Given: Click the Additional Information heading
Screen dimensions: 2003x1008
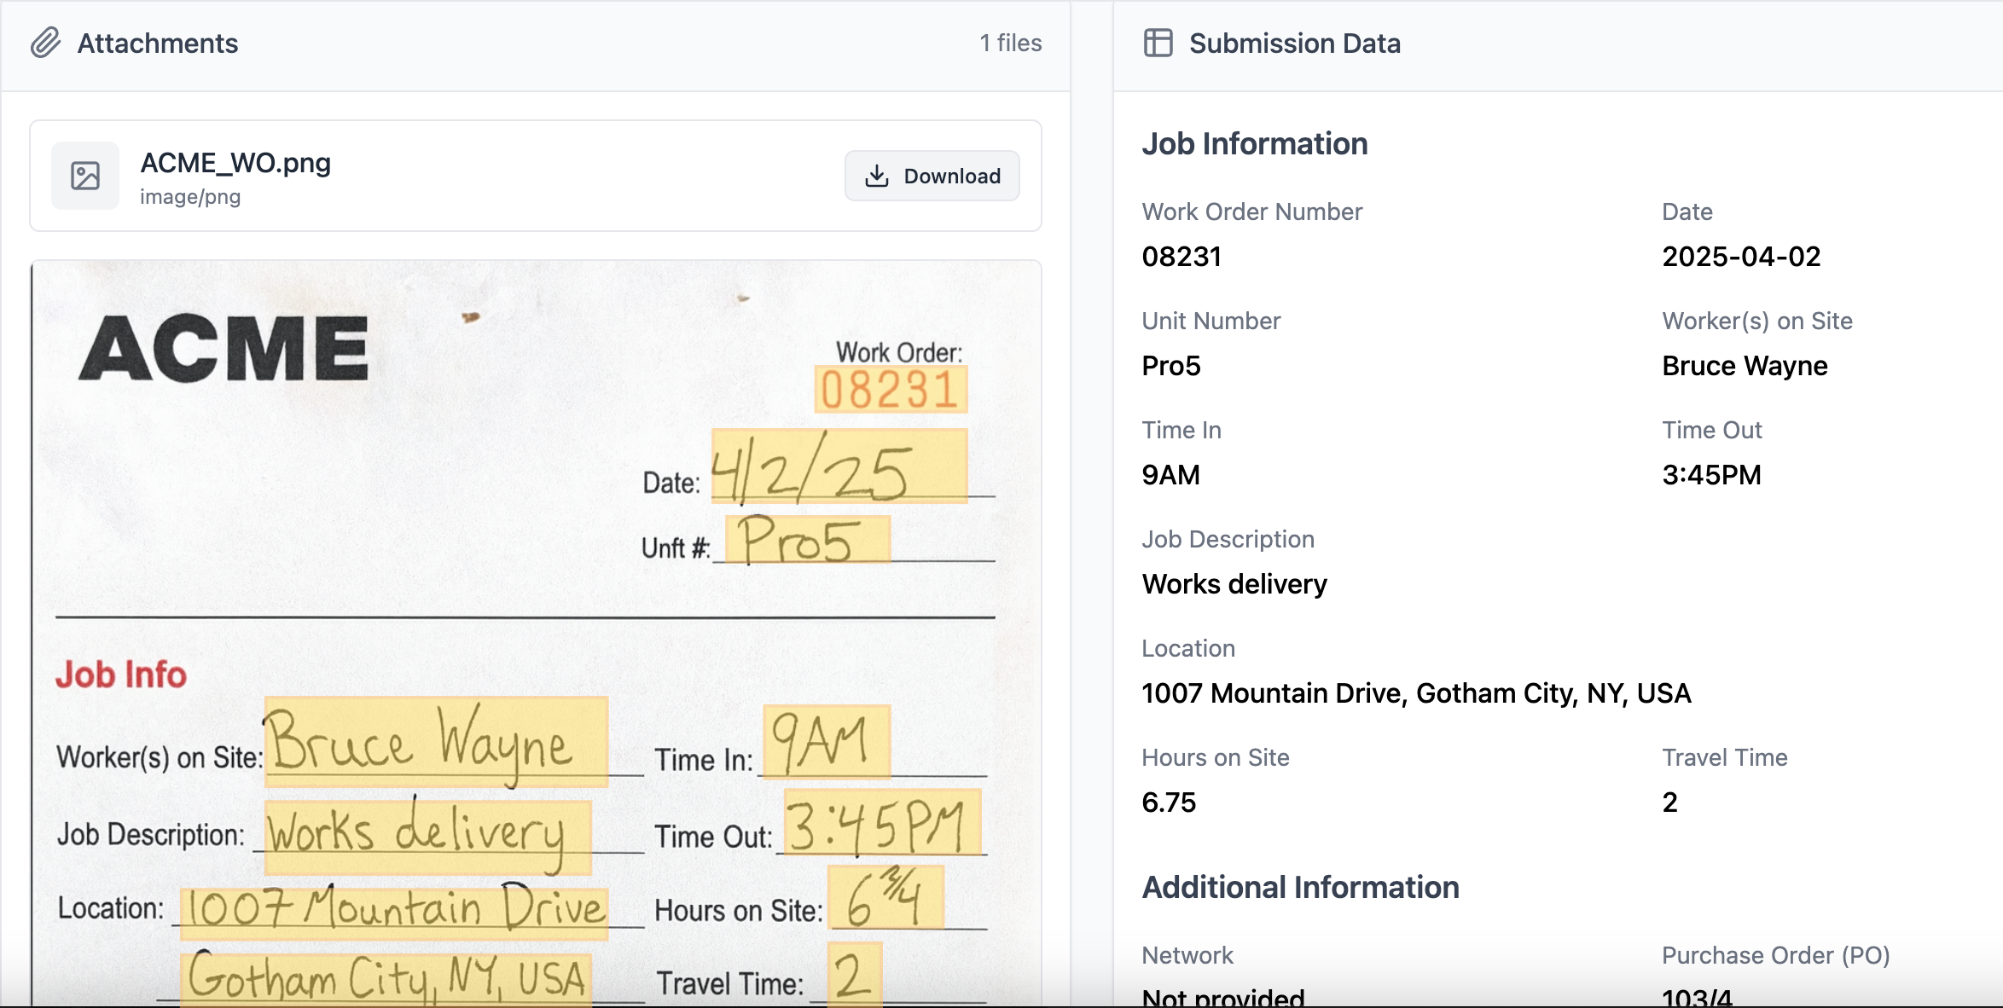Looking at the screenshot, I should point(1300,888).
